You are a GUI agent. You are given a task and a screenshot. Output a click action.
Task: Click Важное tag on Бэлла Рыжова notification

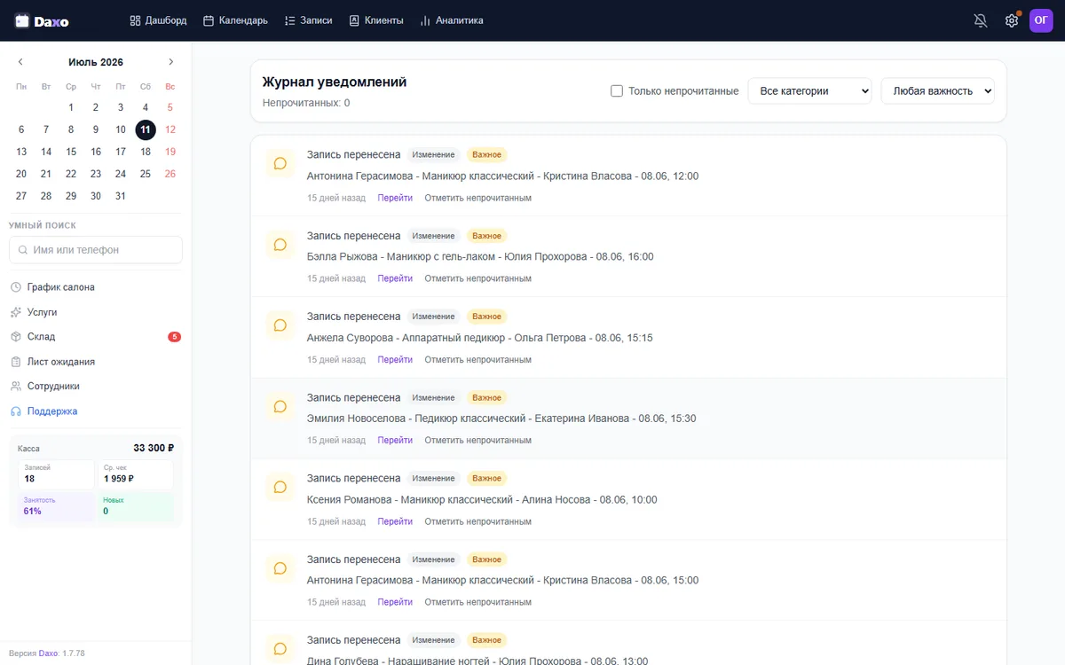pyautogui.click(x=486, y=236)
